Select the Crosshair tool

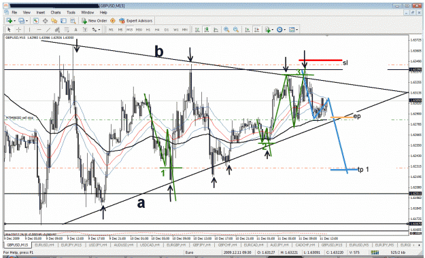(18, 29)
